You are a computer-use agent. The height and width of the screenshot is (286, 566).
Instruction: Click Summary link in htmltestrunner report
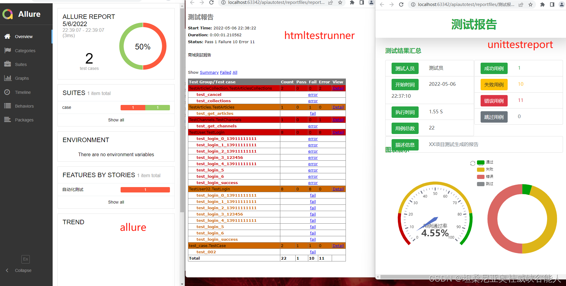tap(209, 73)
